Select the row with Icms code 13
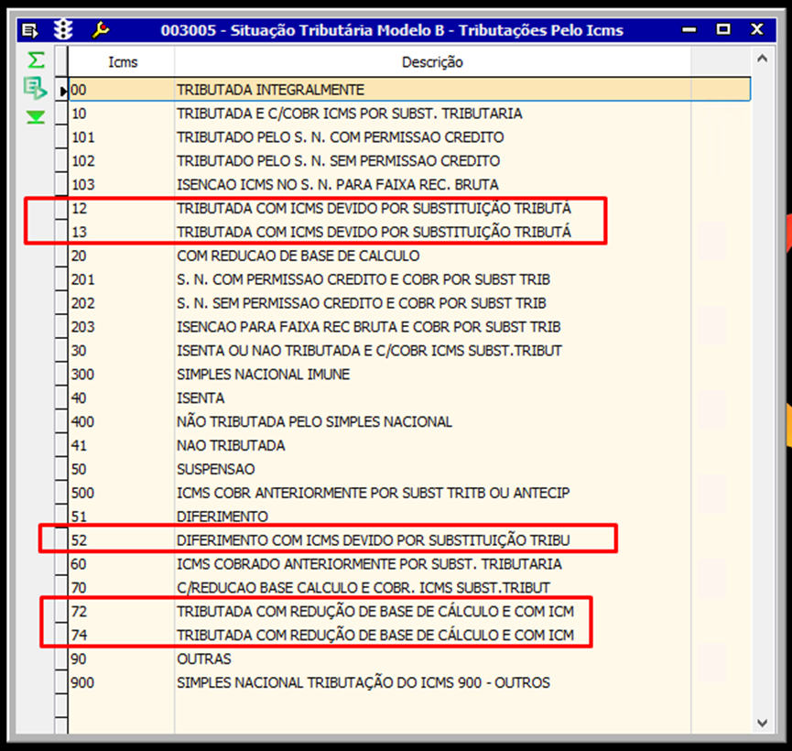This screenshot has width=792, height=751. (x=409, y=232)
